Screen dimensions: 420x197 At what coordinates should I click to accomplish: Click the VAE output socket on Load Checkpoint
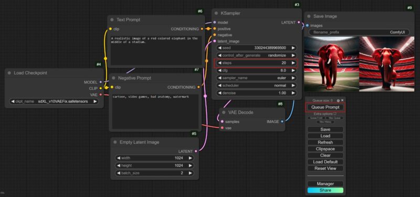(101, 94)
